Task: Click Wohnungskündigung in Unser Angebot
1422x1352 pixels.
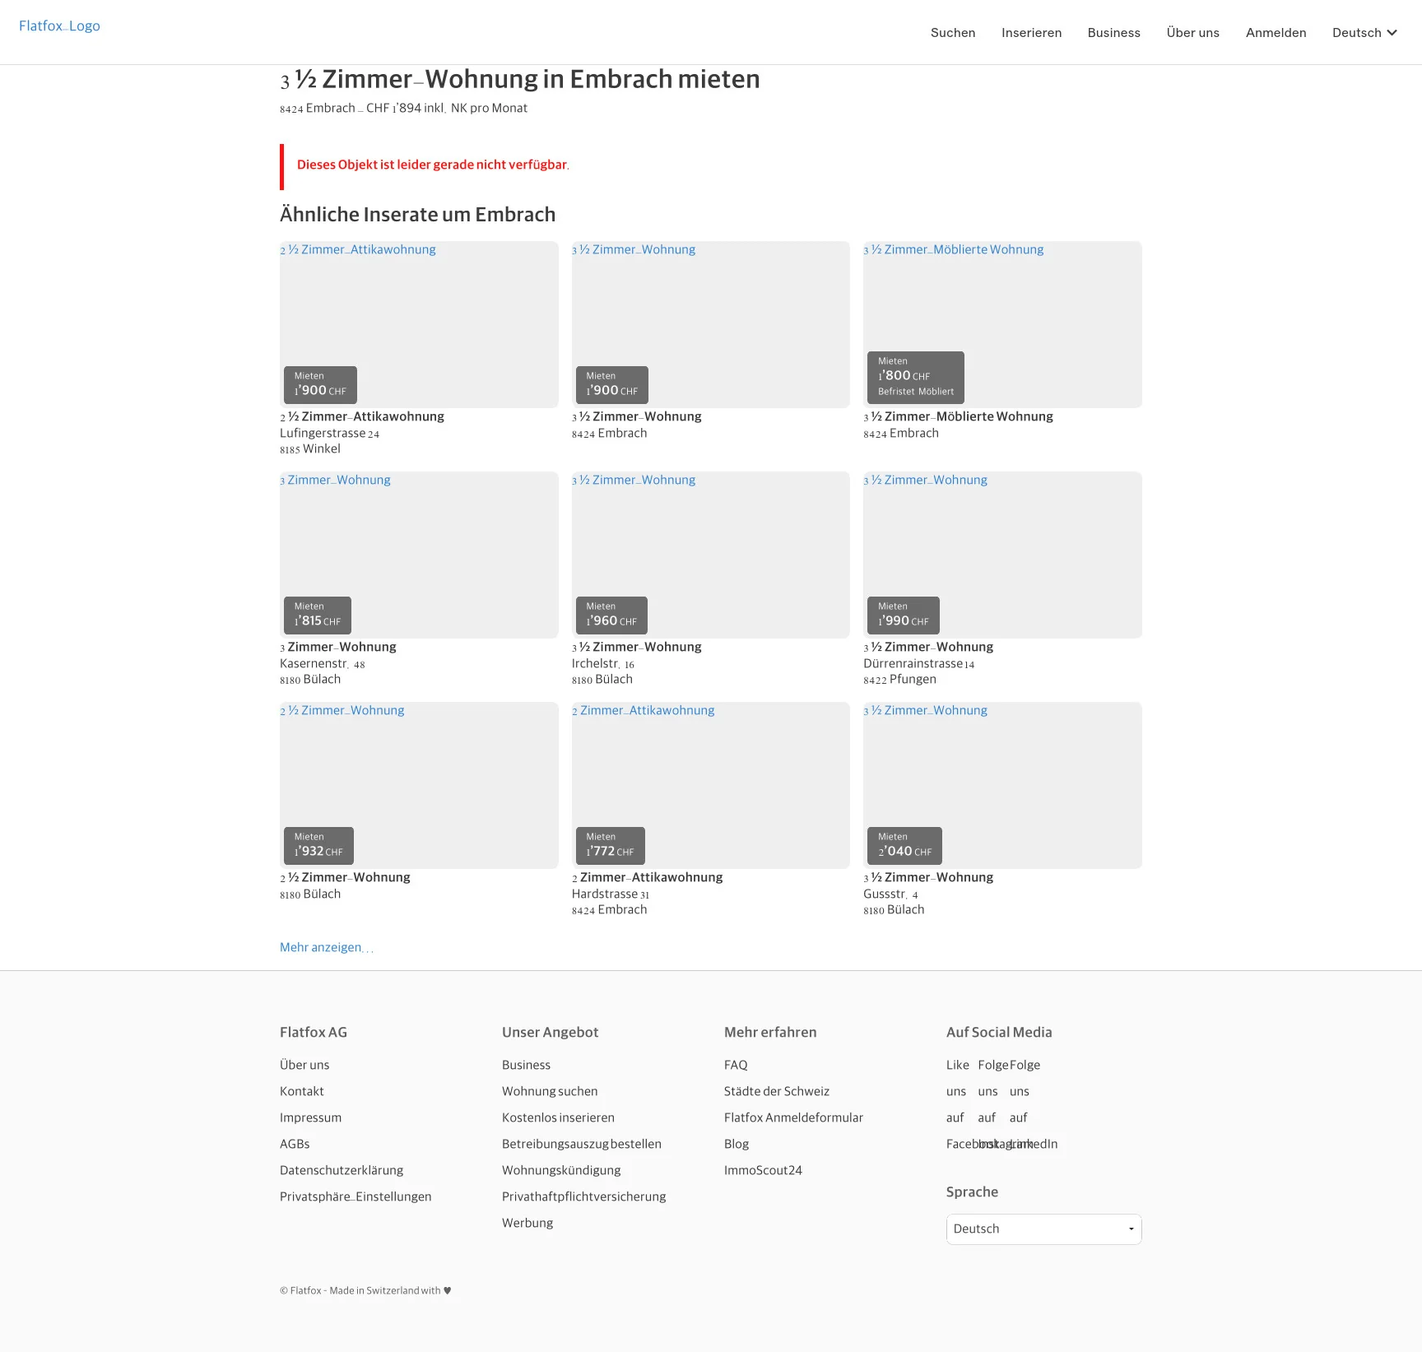Action: [560, 1170]
